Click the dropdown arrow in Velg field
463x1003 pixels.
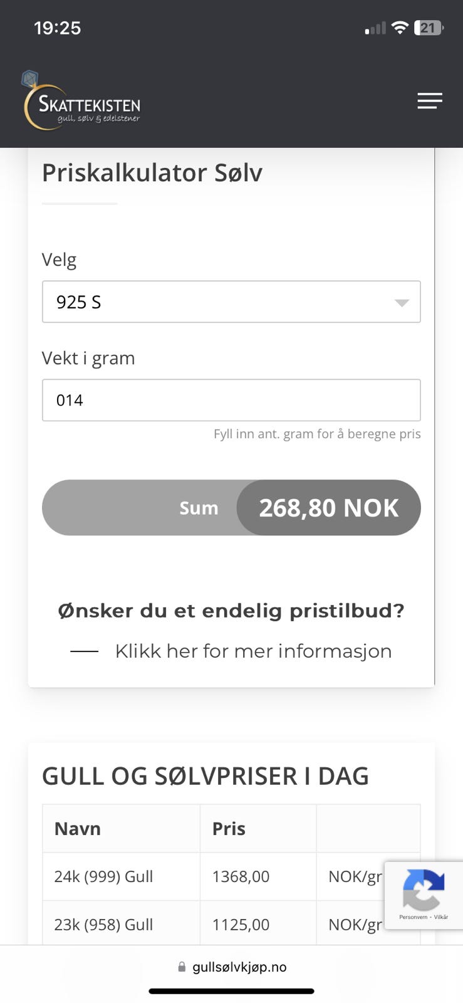[402, 303]
